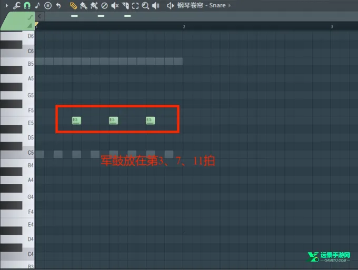Image resolution: width=358 pixels, height=270 pixels.
Task: Click the undo arrow icon
Action: (58, 5)
